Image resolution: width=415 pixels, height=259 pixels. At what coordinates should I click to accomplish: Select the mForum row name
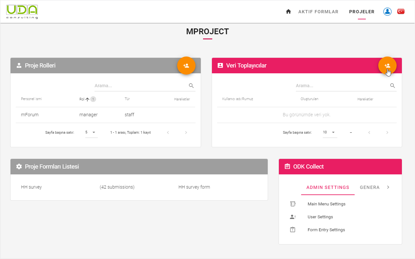(30, 115)
